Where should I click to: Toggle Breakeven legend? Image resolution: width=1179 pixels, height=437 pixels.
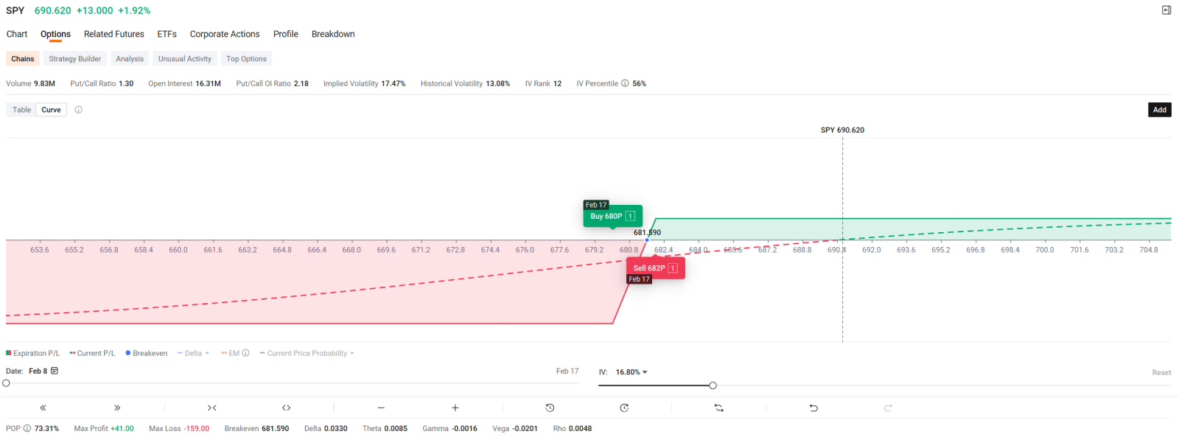click(147, 353)
